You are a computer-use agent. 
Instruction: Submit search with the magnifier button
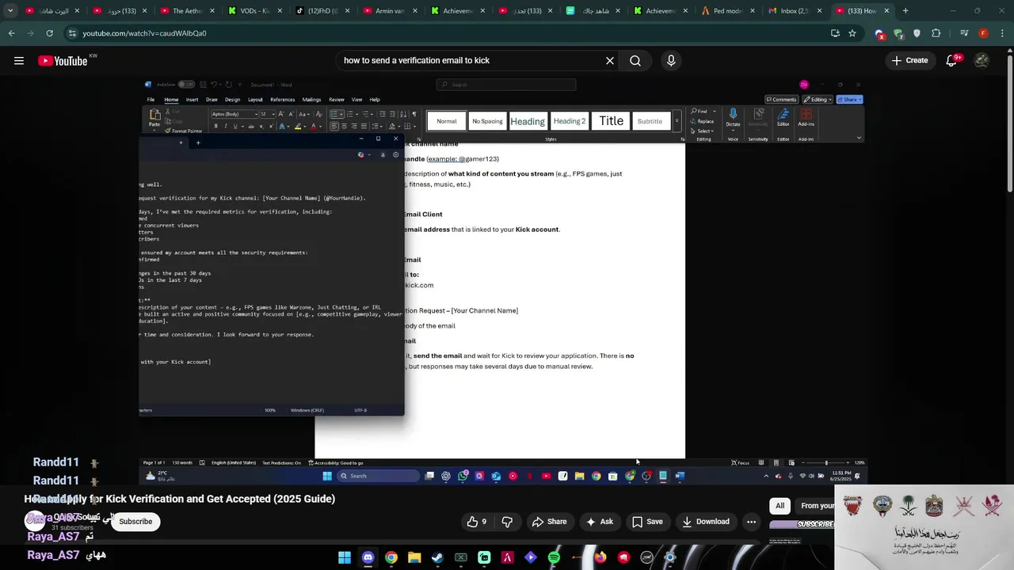click(635, 60)
